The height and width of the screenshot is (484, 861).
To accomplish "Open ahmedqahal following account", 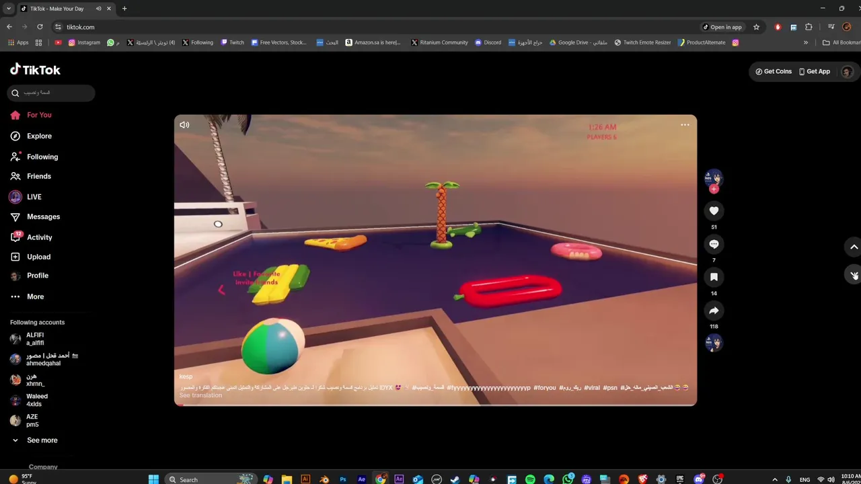I will 44,359.
